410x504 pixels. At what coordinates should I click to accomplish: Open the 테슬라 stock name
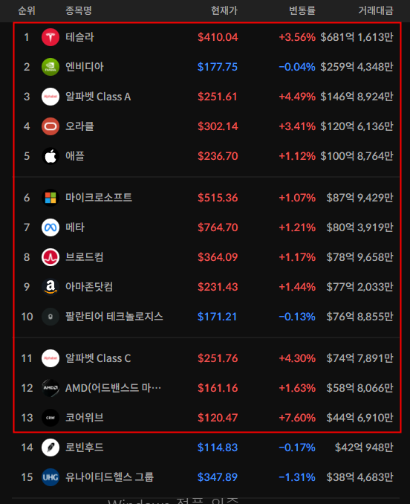tap(79, 37)
